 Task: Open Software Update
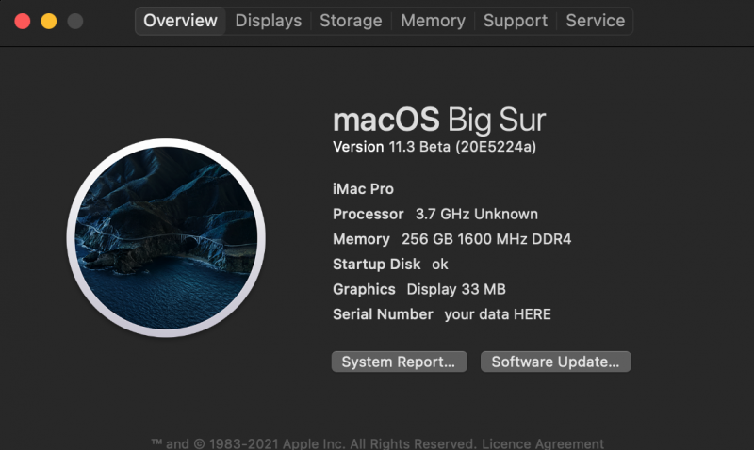(555, 362)
